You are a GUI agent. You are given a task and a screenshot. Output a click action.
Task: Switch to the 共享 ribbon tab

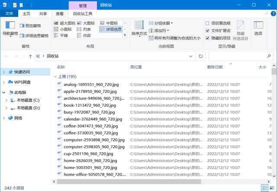pyautogui.click(x=43, y=13)
